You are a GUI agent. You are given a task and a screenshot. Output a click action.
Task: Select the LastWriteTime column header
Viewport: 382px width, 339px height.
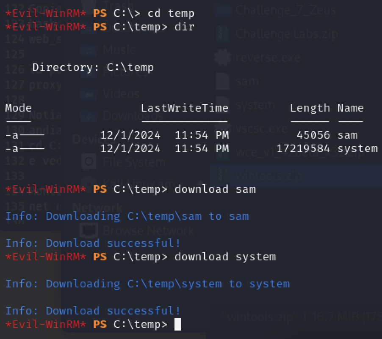[184, 108]
